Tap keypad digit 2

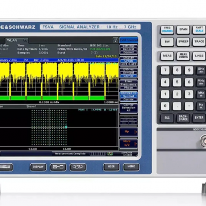coord(177,94)
